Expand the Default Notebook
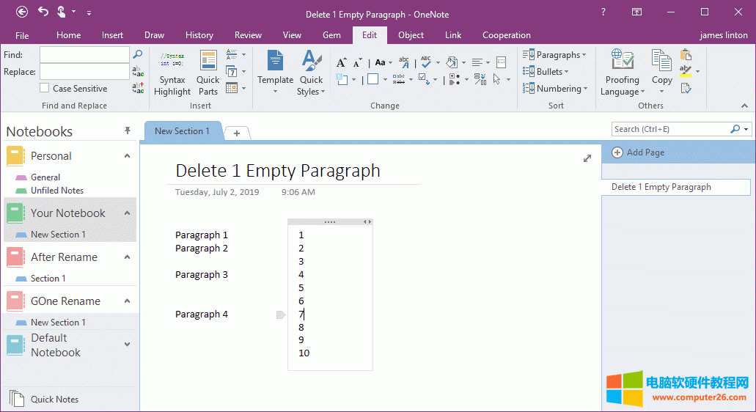The width and height of the screenshot is (756, 412). click(127, 345)
